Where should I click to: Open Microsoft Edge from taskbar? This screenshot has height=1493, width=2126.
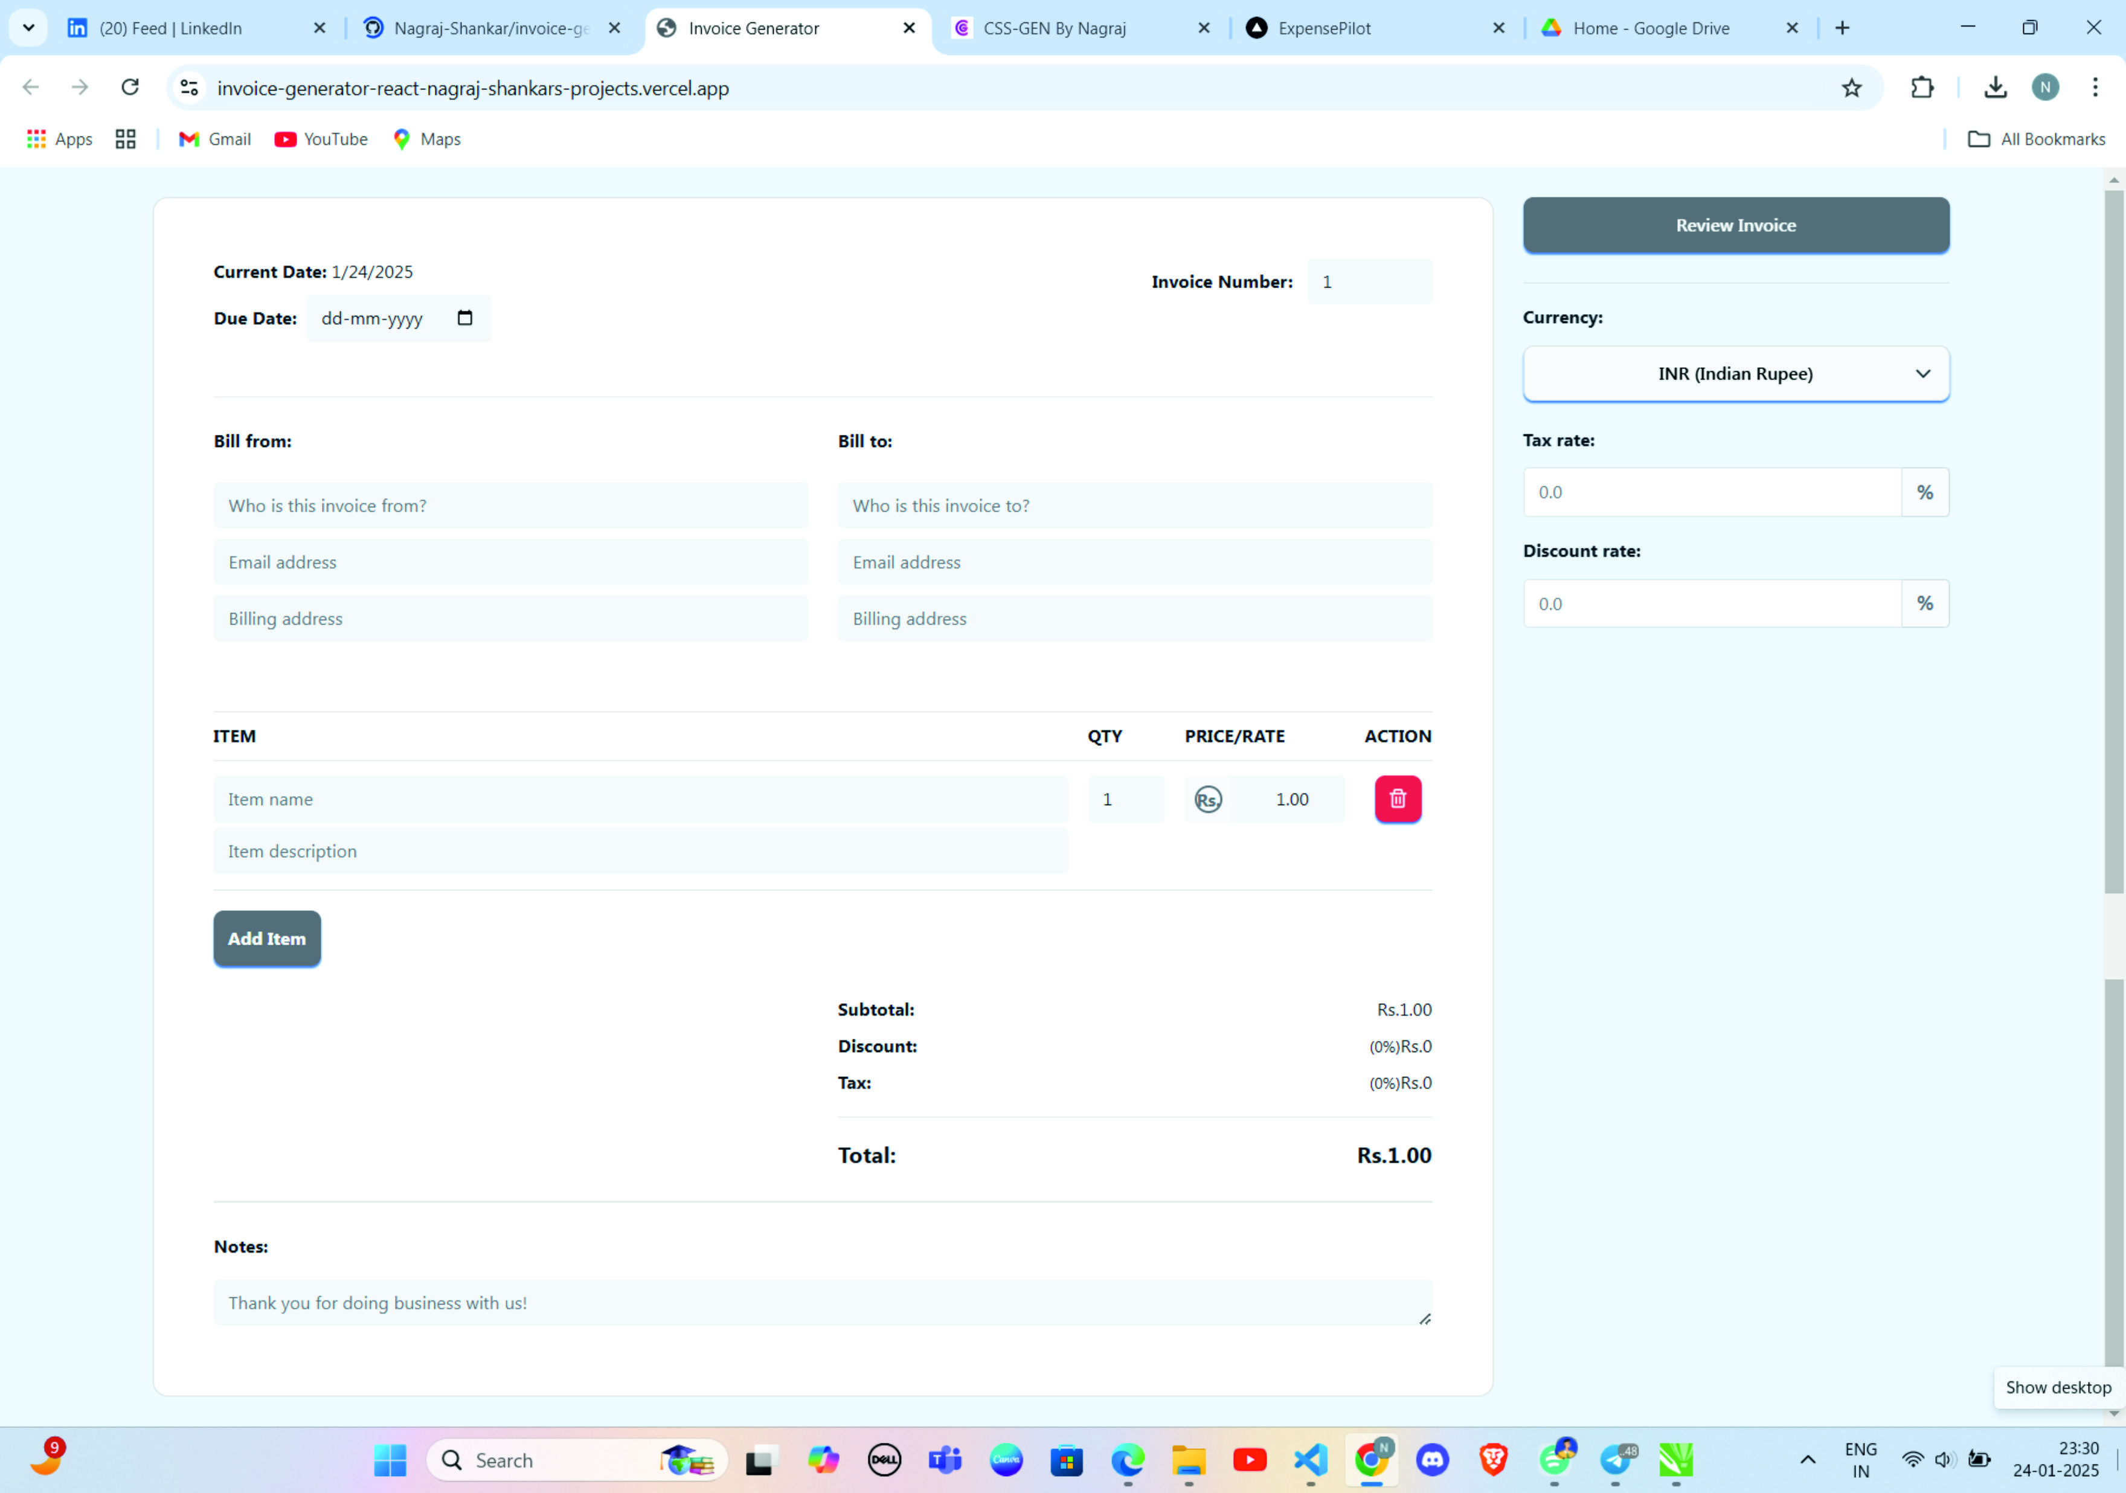point(1128,1460)
